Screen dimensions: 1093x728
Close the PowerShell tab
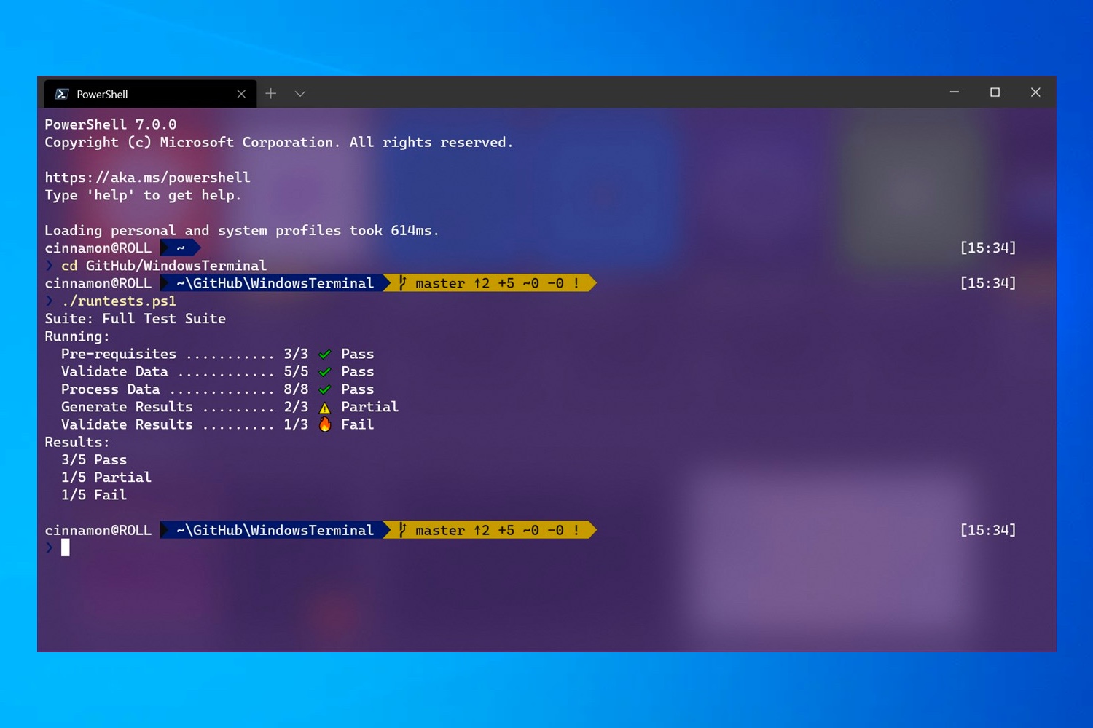point(241,94)
